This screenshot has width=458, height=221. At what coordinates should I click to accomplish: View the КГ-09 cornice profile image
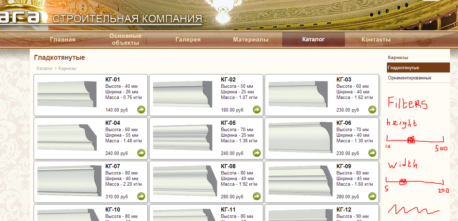300,181
